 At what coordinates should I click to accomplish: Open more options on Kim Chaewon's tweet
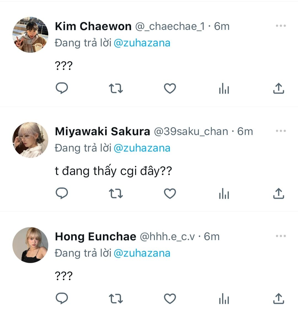(281, 26)
